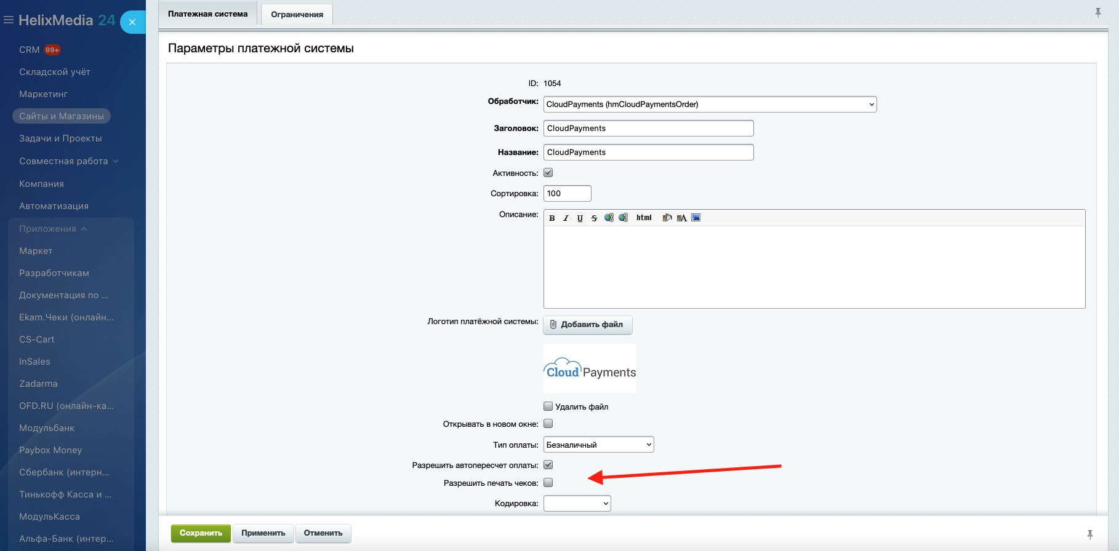Open the Кодировка dropdown
Viewport: 1119px width, 551px height.
577,503
